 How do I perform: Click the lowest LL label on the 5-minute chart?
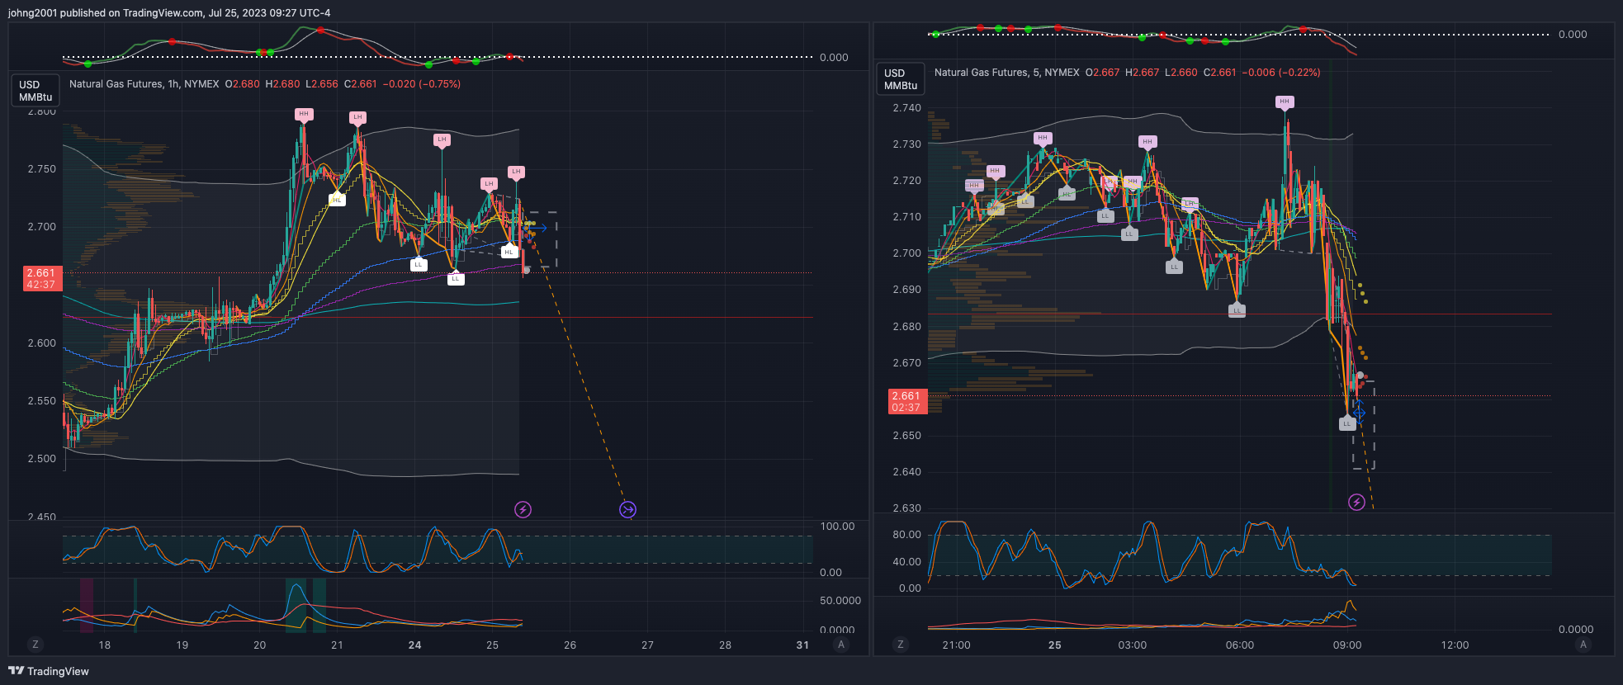point(1346,423)
